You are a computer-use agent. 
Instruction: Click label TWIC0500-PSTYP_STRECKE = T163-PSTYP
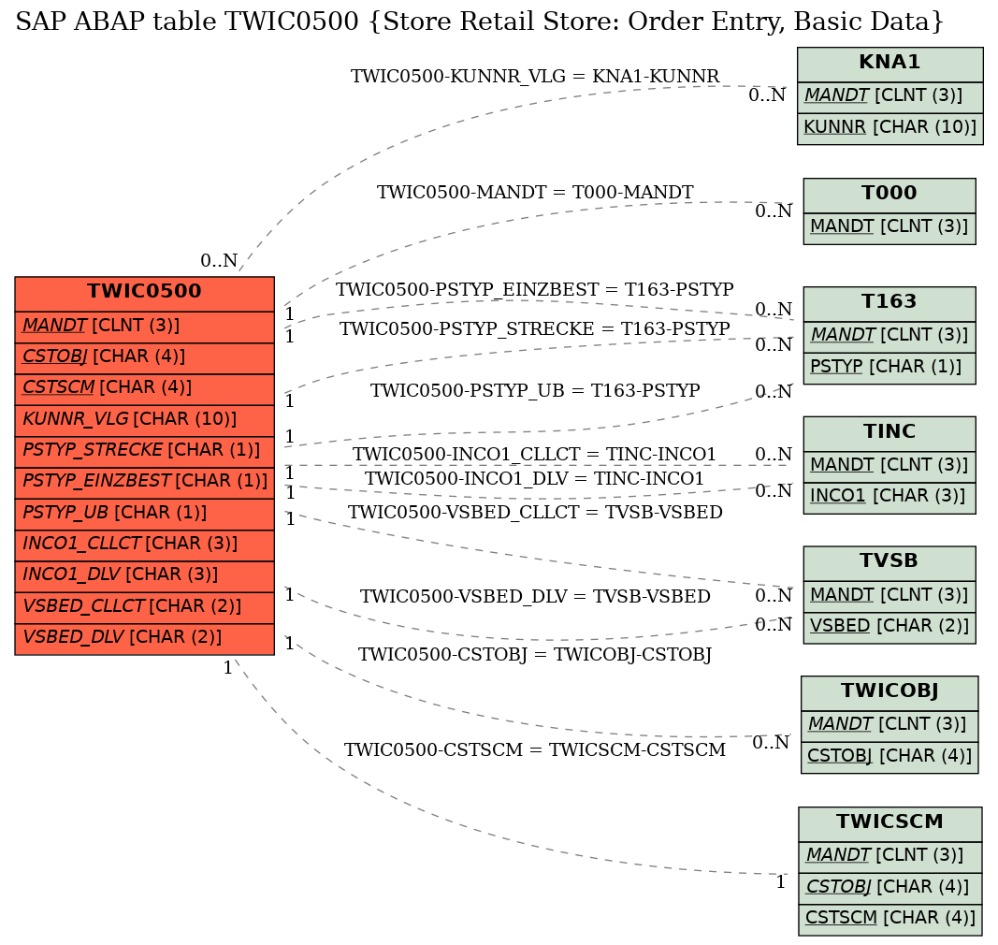click(535, 329)
